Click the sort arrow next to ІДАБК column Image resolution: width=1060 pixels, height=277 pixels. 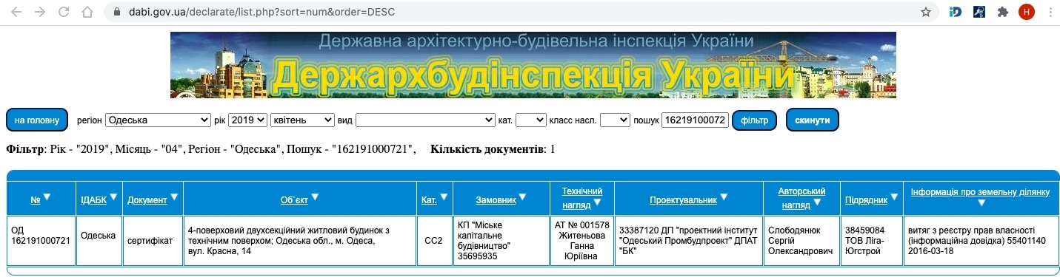click(x=114, y=197)
